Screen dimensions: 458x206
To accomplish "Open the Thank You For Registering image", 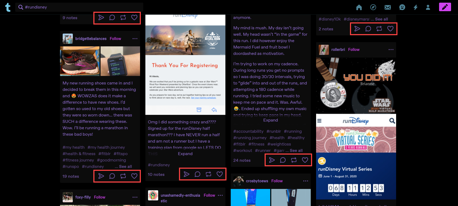I will click(x=185, y=65).
